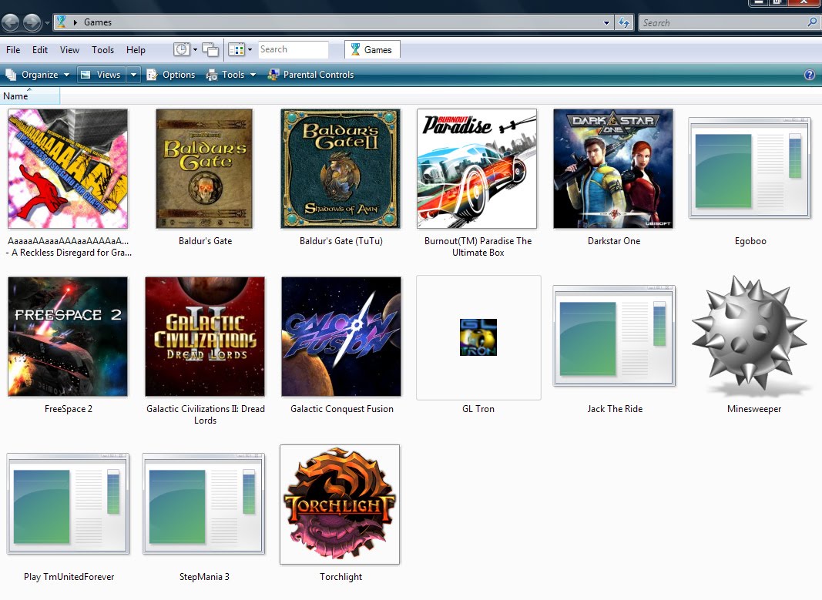Open the Edit menu
The width and height of the screenshot is (822, 600).
click(x=40, y=50)
